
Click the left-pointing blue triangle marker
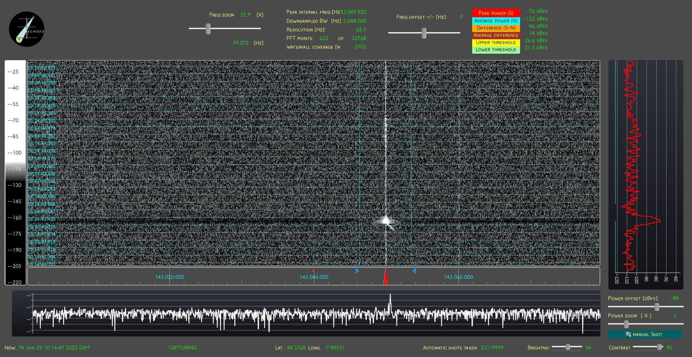point(414,271)
